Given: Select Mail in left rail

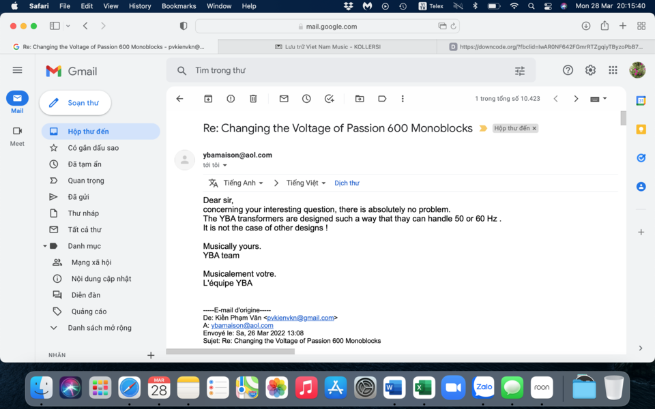Looking at the screenshot, I should tap(17, 103).
